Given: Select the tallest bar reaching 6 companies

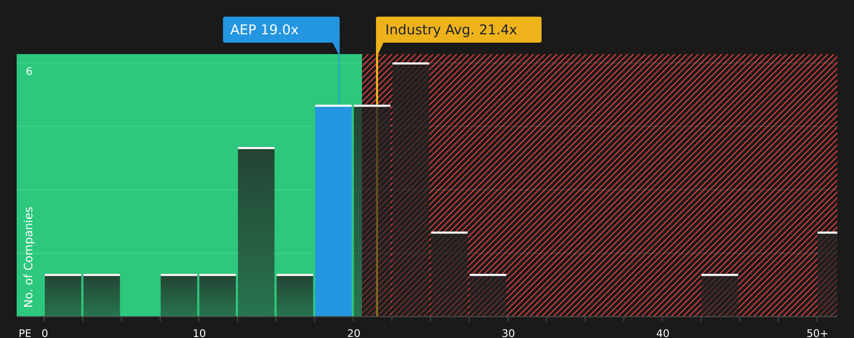Looking at the screenshot, I should click(x=411, y=189).
